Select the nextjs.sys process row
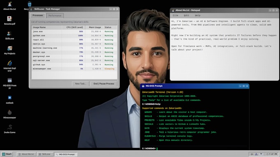The height and width of the screenshot is (157, 280). point(74,44)
